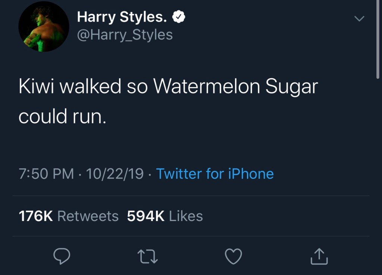382x275 pixels.
Task: Reply to the tweet via speech bubble icon
Action: coord(62,256)
